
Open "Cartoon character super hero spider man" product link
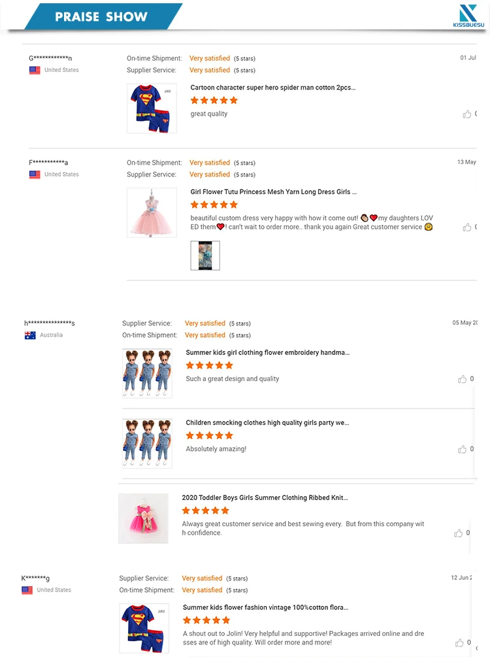(273, 88)
